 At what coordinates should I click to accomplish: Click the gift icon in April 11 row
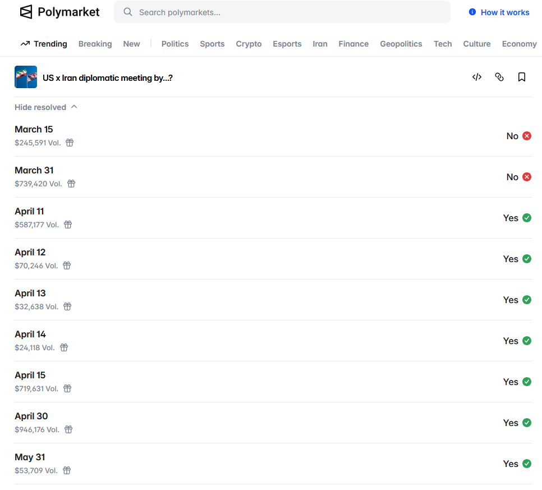[68, 225]
